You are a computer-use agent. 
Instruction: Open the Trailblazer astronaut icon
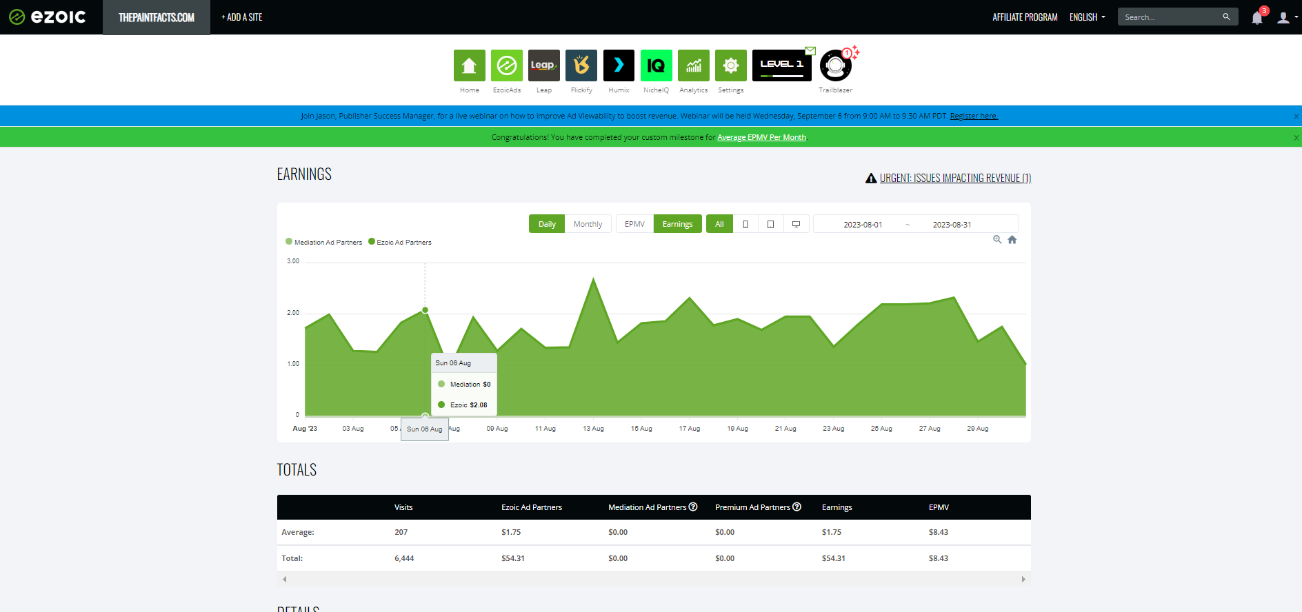[x=836, y=65]
